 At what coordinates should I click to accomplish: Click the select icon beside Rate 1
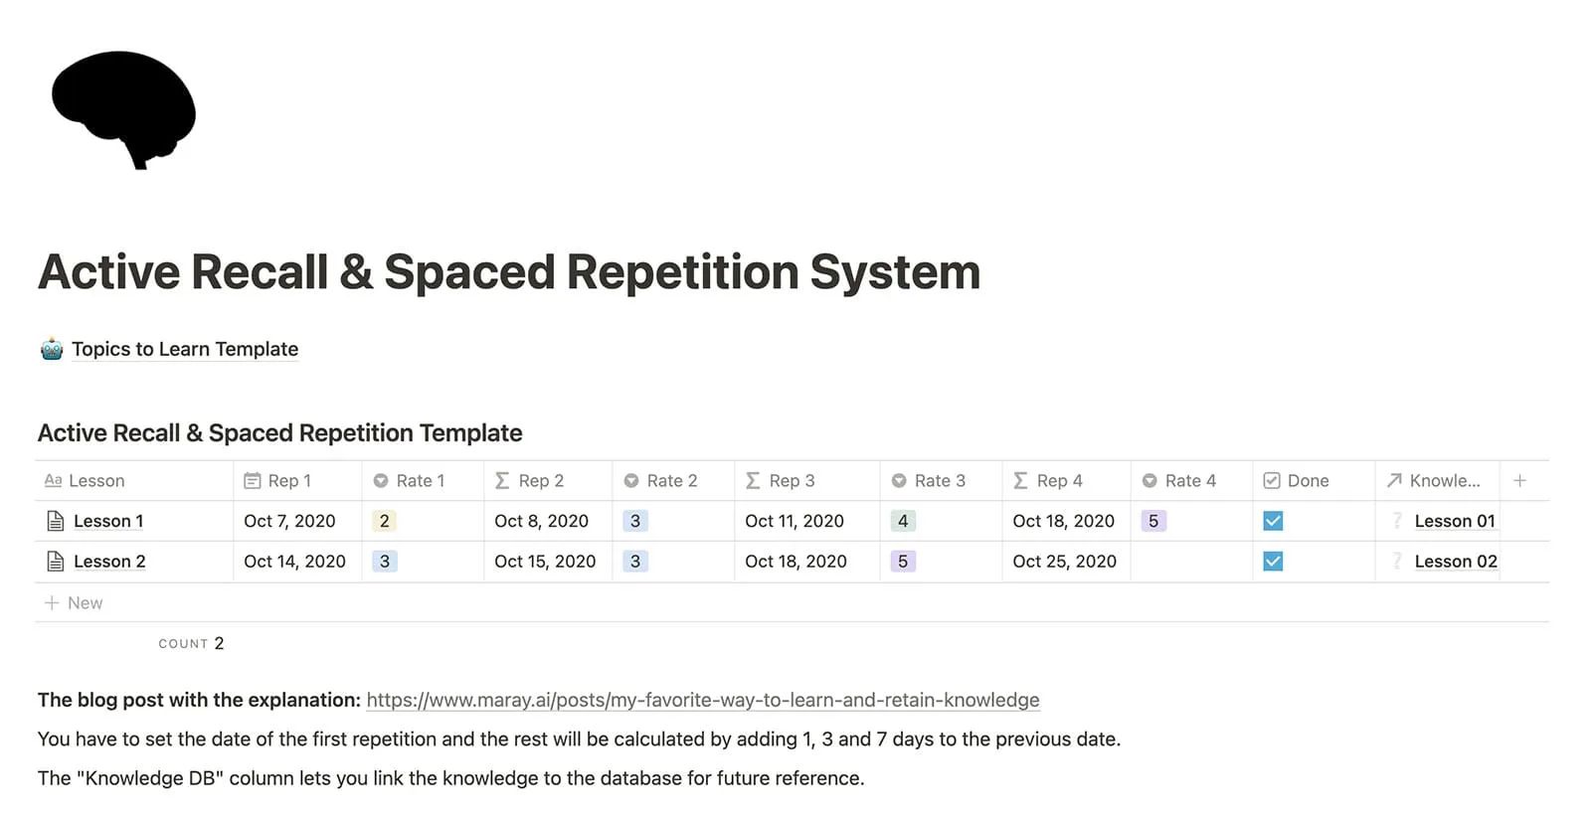(x=382, y=480)
